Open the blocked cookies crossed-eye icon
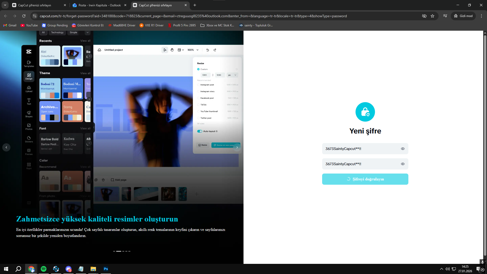The height and width of the screenshot is (274, 487). 424,16
